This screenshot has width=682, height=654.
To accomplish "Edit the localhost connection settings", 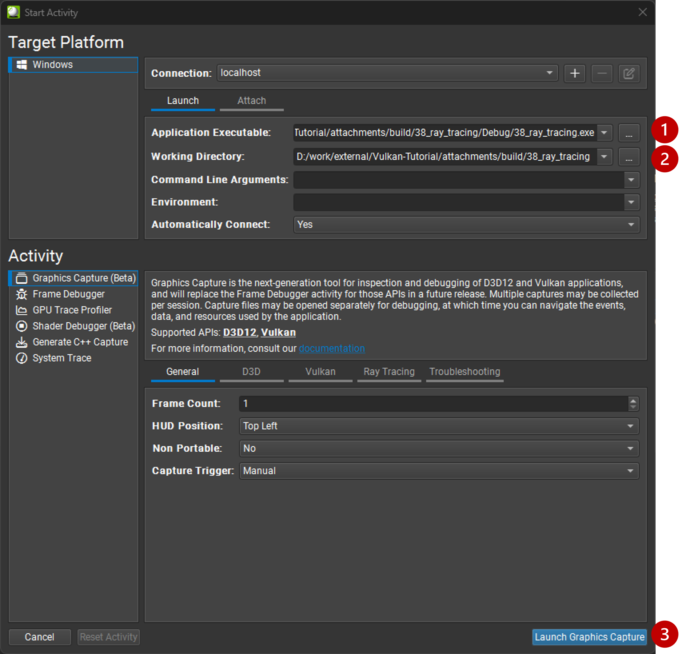I will [629, 73].
